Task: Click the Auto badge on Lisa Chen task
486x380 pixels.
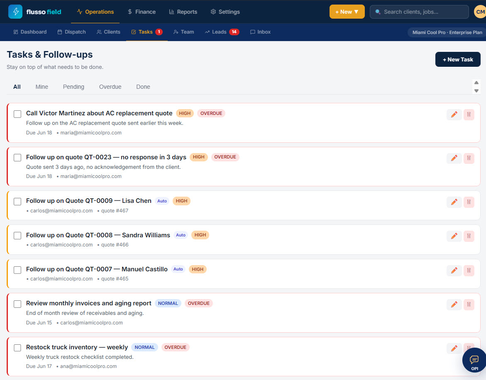Action: pyautogui.click(x=162, y=201)
